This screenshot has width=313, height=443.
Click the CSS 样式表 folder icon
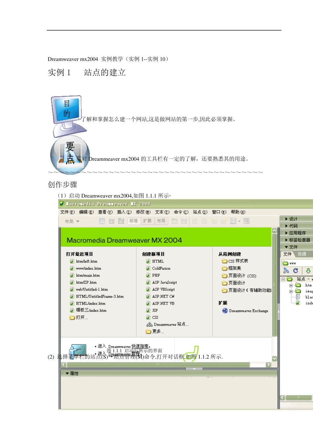[225, 261]
